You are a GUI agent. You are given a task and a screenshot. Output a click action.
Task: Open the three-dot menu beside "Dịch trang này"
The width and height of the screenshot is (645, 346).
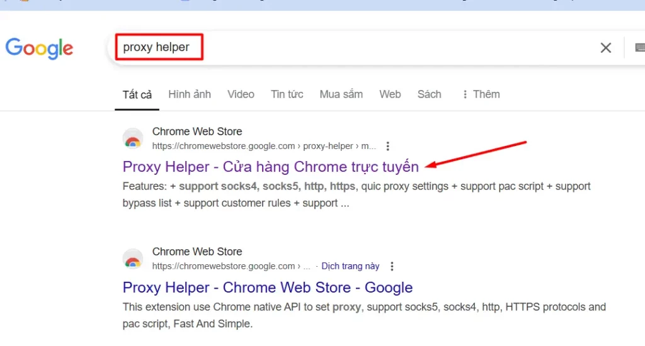(392, 266)
